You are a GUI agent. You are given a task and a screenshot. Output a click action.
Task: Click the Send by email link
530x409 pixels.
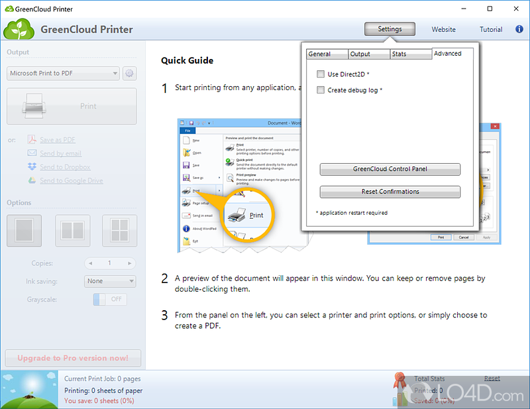[60, 153]
